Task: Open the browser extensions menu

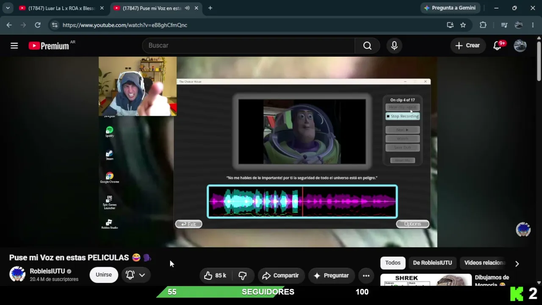Action: 483,25
